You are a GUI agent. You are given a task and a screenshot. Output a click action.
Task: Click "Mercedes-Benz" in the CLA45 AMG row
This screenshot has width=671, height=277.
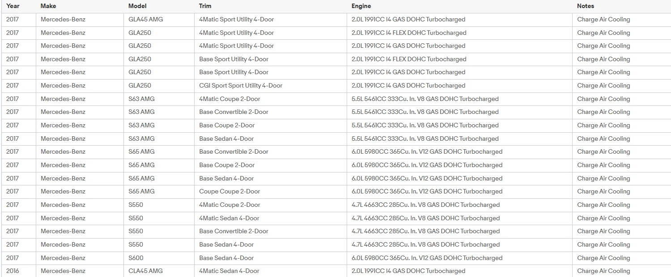(63, 271)
